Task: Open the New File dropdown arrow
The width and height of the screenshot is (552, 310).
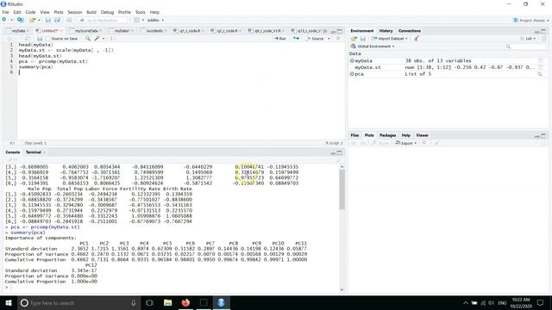Action: coord(11,20)
